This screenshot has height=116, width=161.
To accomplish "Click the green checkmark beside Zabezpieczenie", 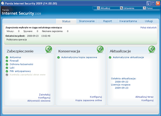I will (49, 49).
